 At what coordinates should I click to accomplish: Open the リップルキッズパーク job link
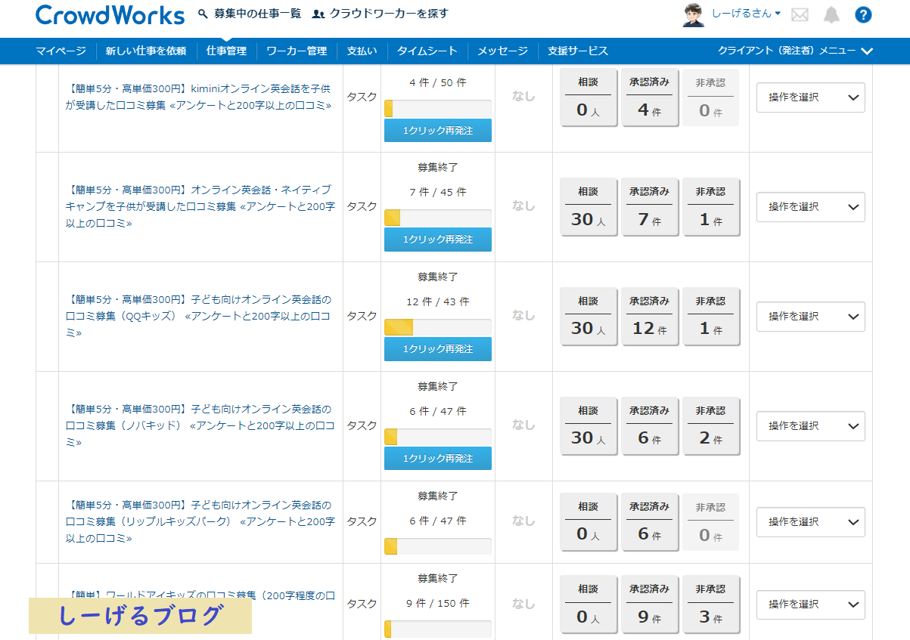click(200, 521)
